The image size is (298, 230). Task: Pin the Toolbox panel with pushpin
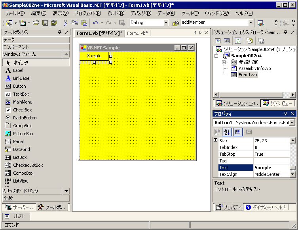click(59, 32)
